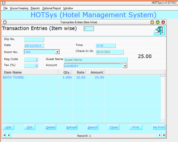This screenshot has height=142, width=178.
Task: Click the Close button
Action: [x=114, y=127]
